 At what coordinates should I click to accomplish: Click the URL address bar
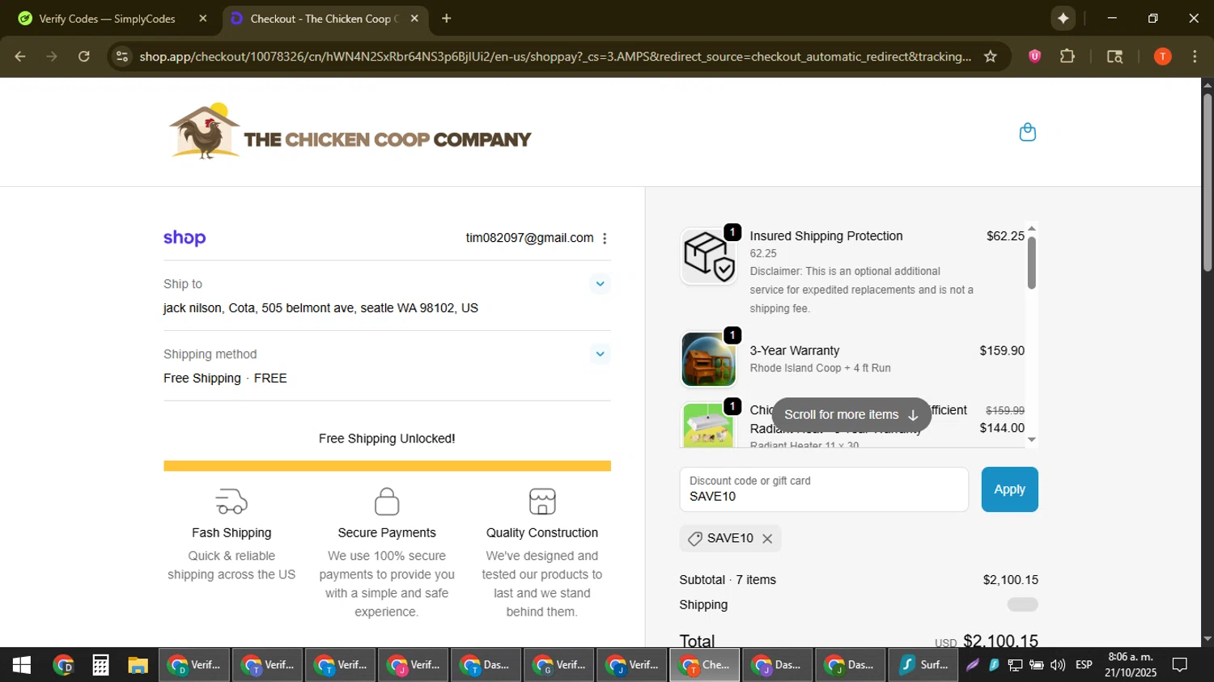pos(555,57)
